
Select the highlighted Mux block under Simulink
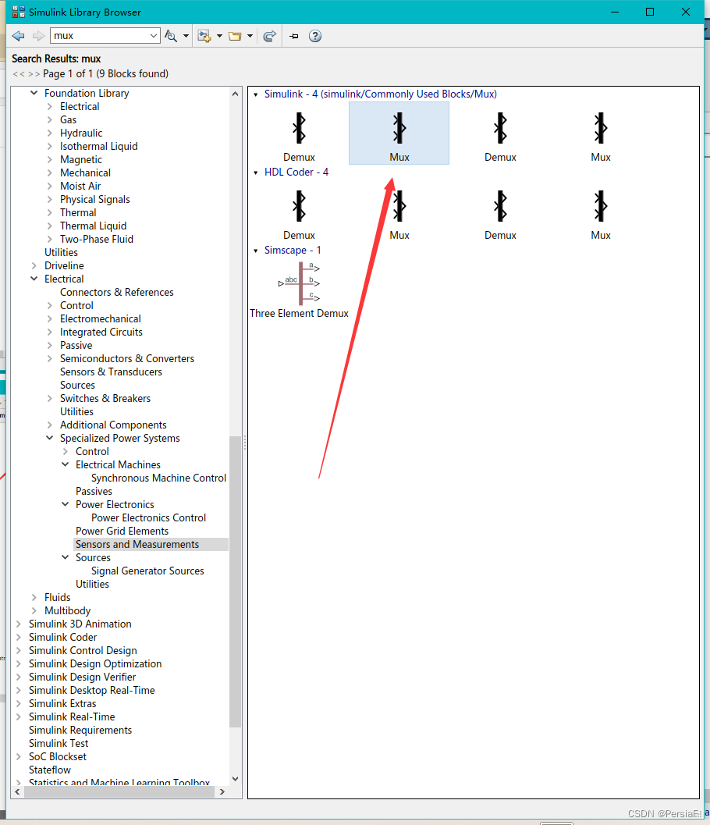click(x=399, y=133)
